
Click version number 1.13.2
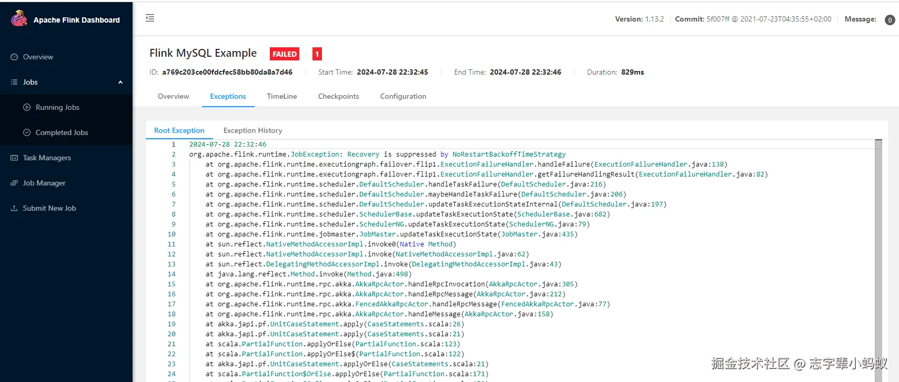coord(654,19)
